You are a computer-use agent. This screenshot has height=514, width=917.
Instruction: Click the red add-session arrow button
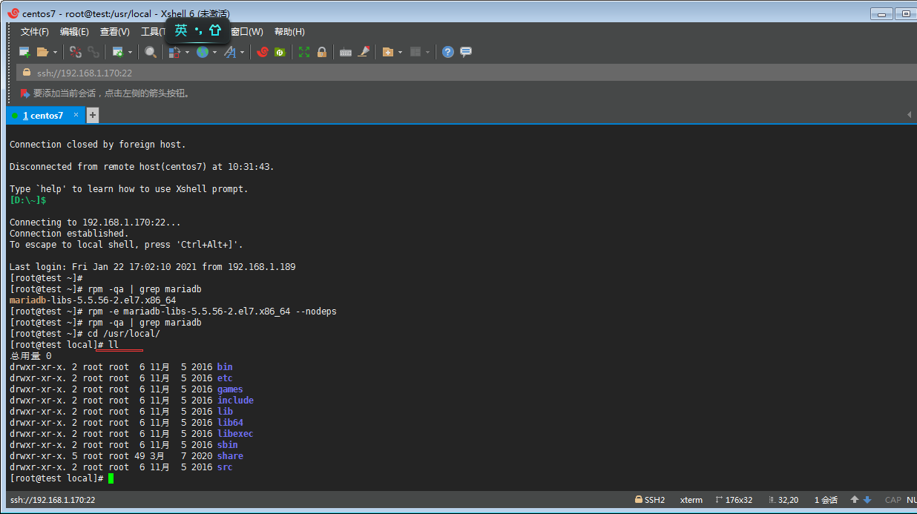click(x=25, y=93)
